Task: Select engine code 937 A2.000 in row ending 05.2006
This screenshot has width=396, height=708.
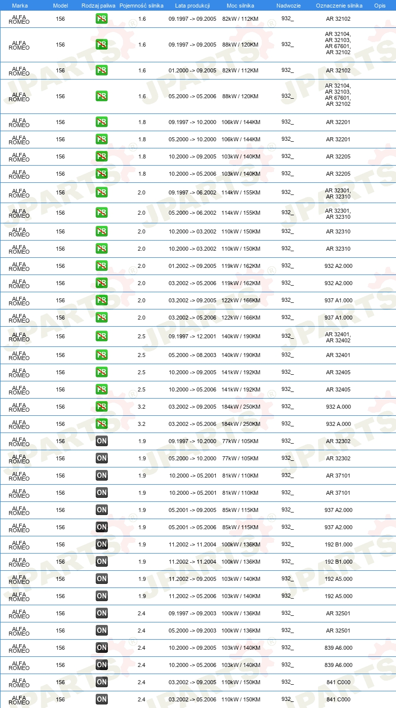Action: [x=338, y=527]
